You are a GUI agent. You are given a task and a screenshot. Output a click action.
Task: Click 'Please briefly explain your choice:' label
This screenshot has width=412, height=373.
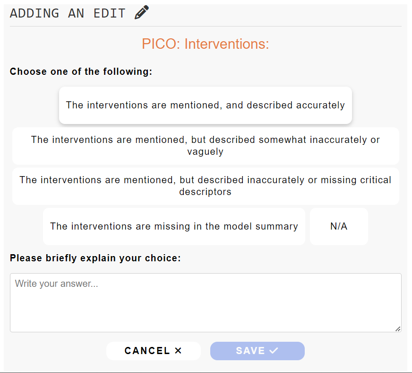tap(95, 258)
